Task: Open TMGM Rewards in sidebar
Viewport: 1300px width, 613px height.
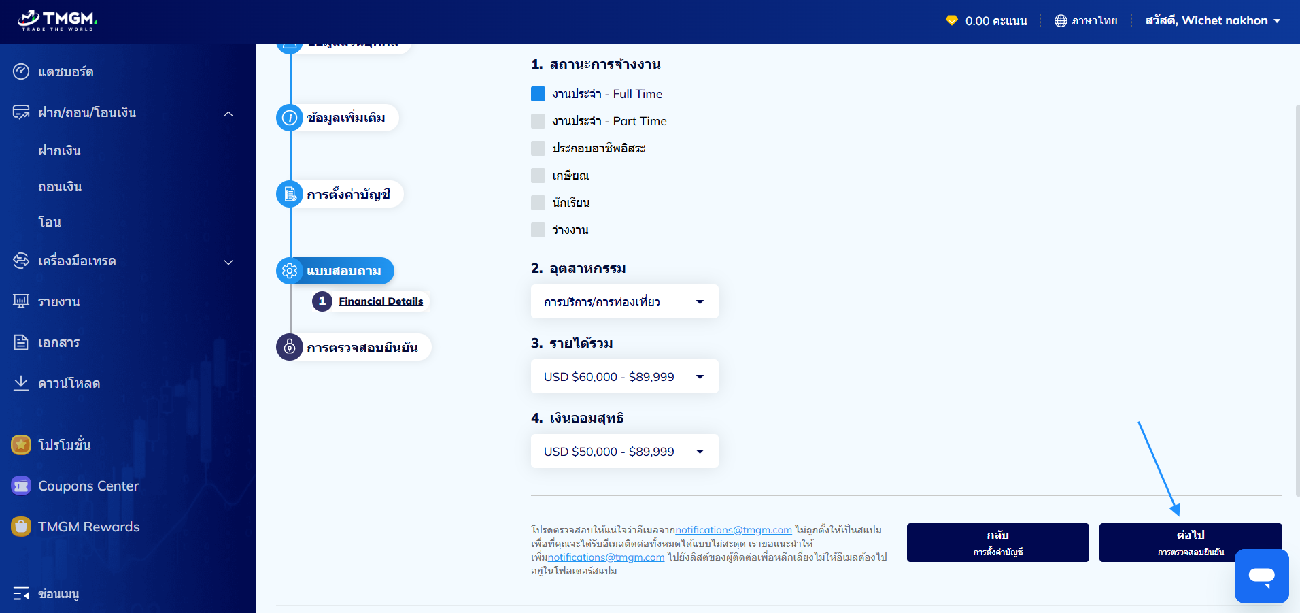Action: 89,527
